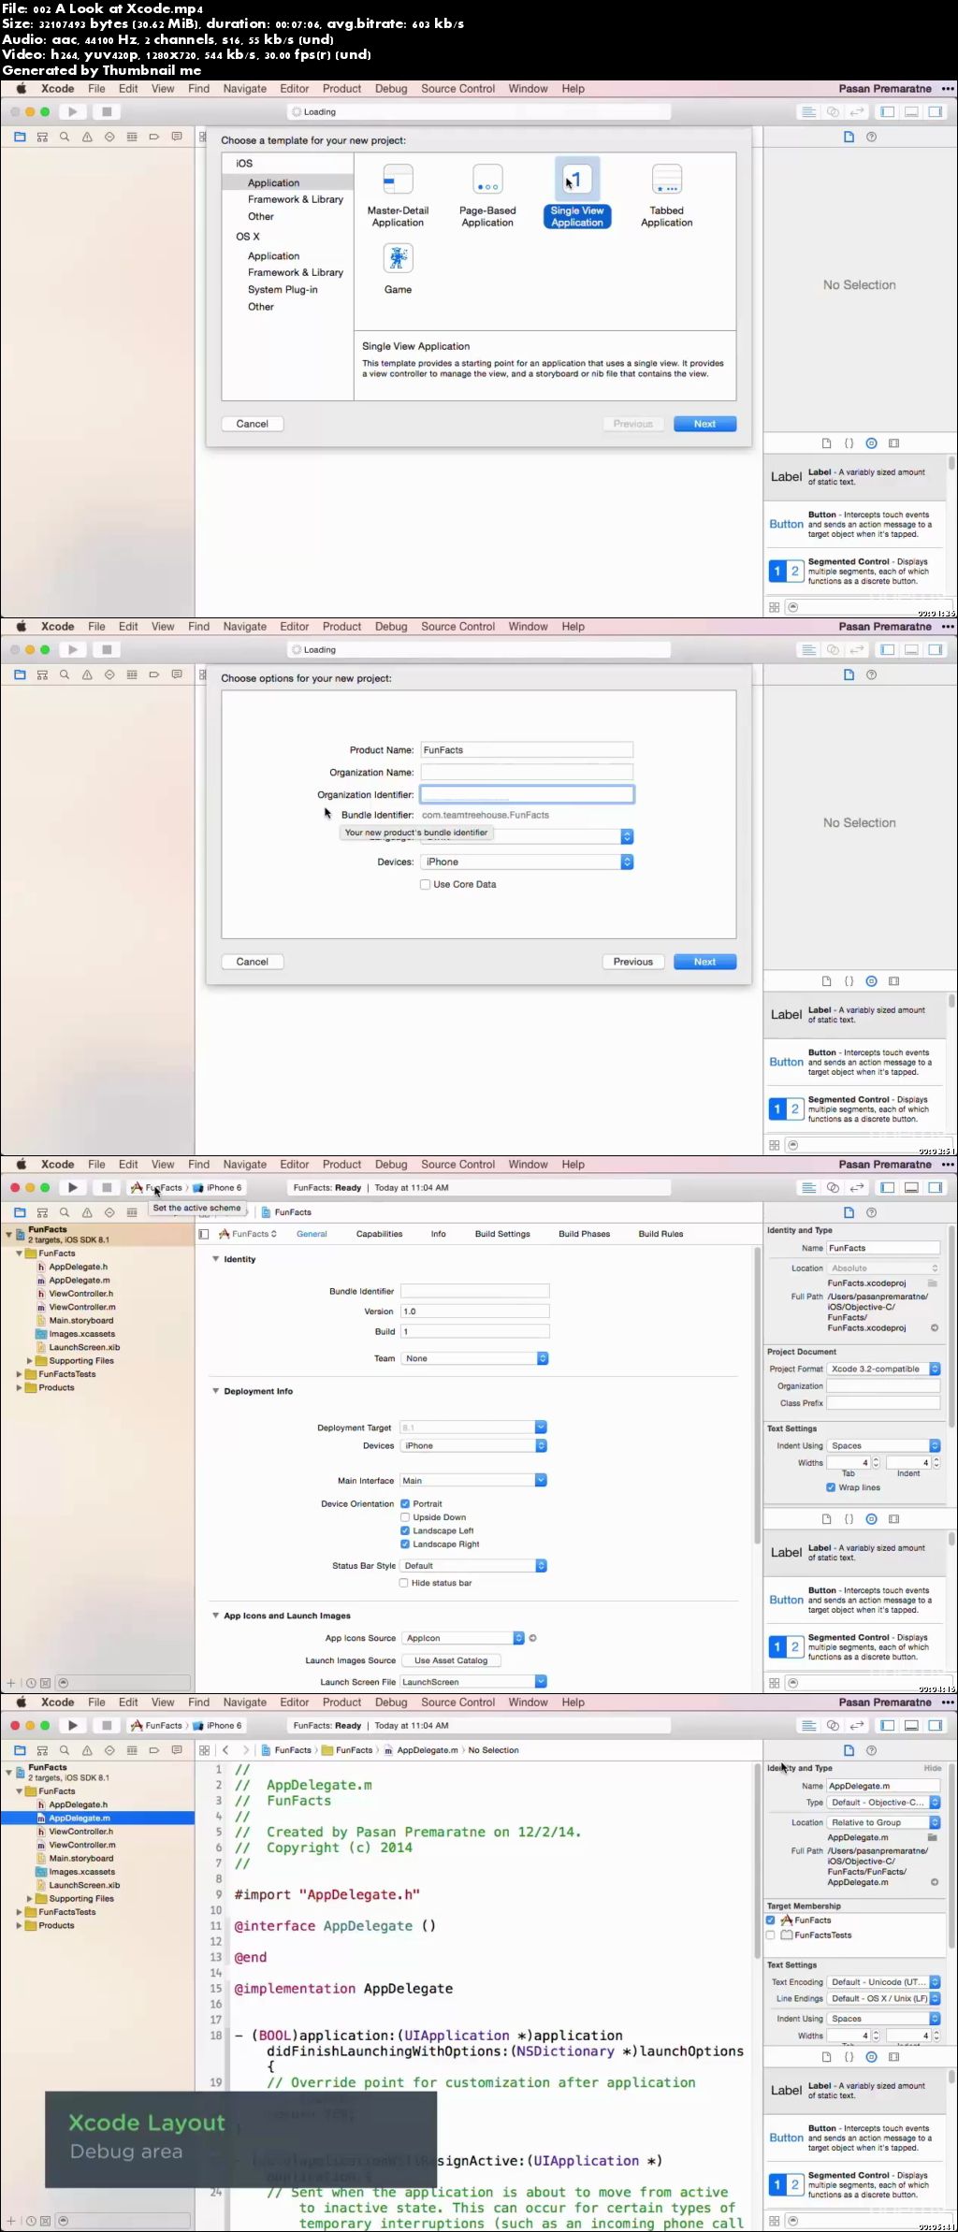958x2232 pixels.
Task: Uncheck the Landscape Left orientation checkbox
Action: [405, 1530]
